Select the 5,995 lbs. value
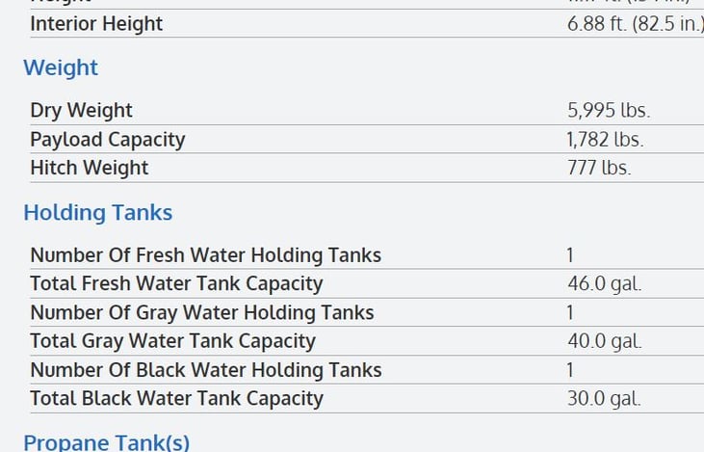Image resolution: width=704 pixels, height=452 pixels. (609, 111)
